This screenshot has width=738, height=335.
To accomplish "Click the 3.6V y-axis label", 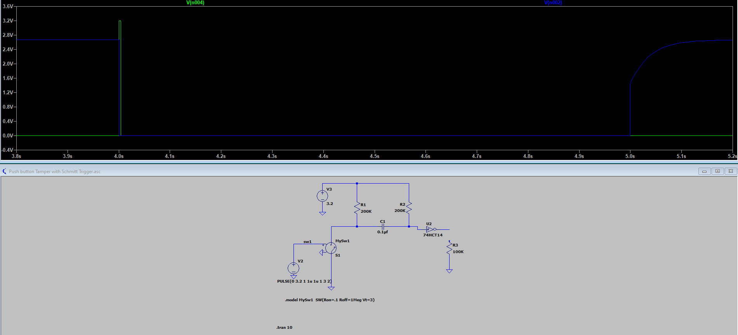I will 8,6.
